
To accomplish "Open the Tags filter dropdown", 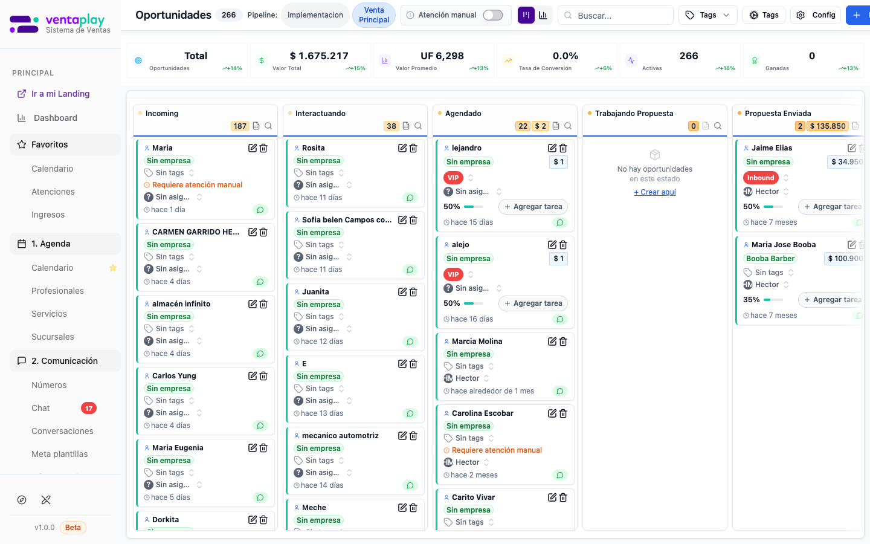I will click(707, 15).
